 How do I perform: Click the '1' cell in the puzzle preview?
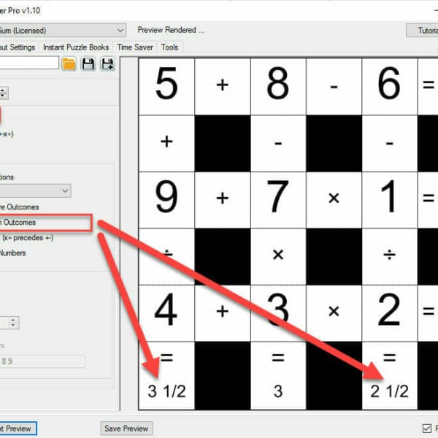[389, 200]
